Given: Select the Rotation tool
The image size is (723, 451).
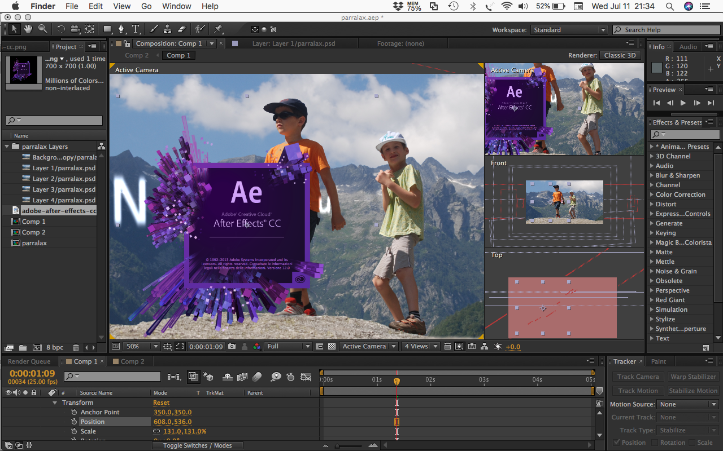Looking at the screenshot, I should coord(61,29).
